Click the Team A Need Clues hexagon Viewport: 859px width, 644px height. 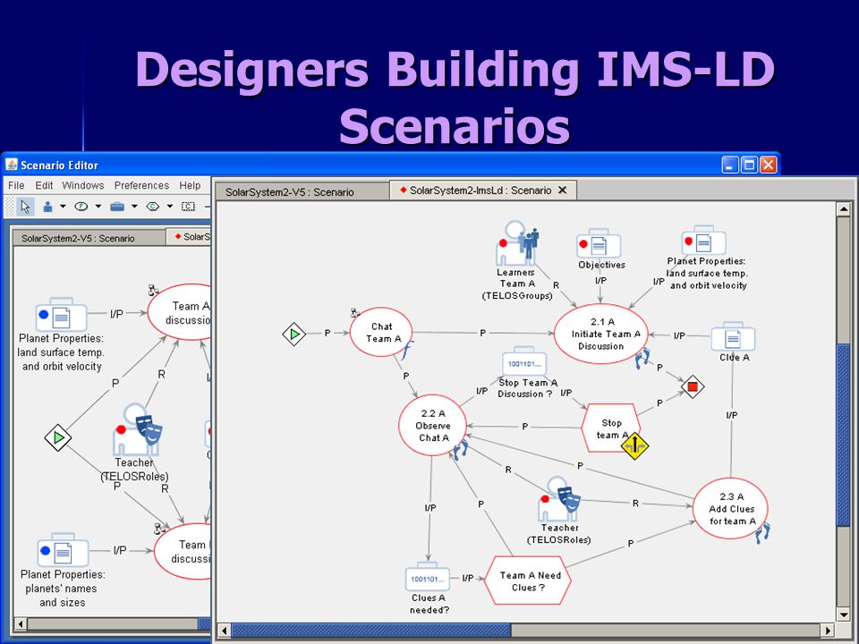tap(528, 580)
